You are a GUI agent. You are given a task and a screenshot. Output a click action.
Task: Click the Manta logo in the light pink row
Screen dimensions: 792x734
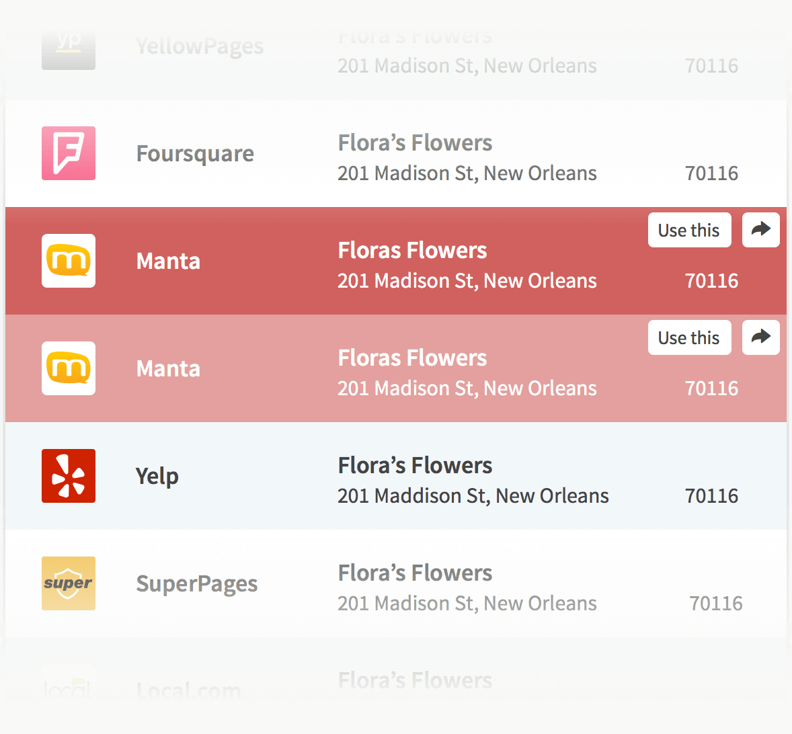[68, 368]
